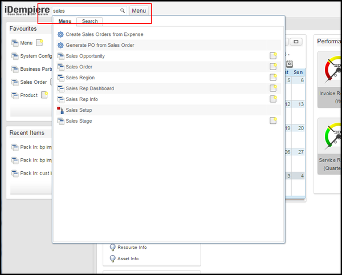The image size is (342, 275).
Task: Click the search input field containing 'sales'
Action: 84,11
